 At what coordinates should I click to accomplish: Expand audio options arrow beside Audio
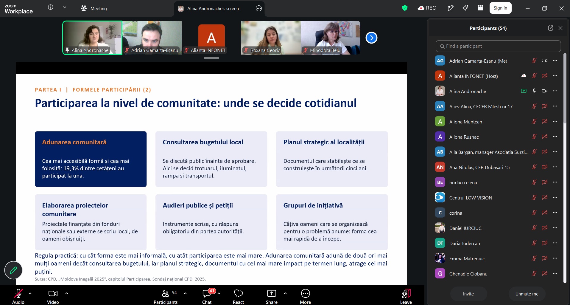point(30,293)
